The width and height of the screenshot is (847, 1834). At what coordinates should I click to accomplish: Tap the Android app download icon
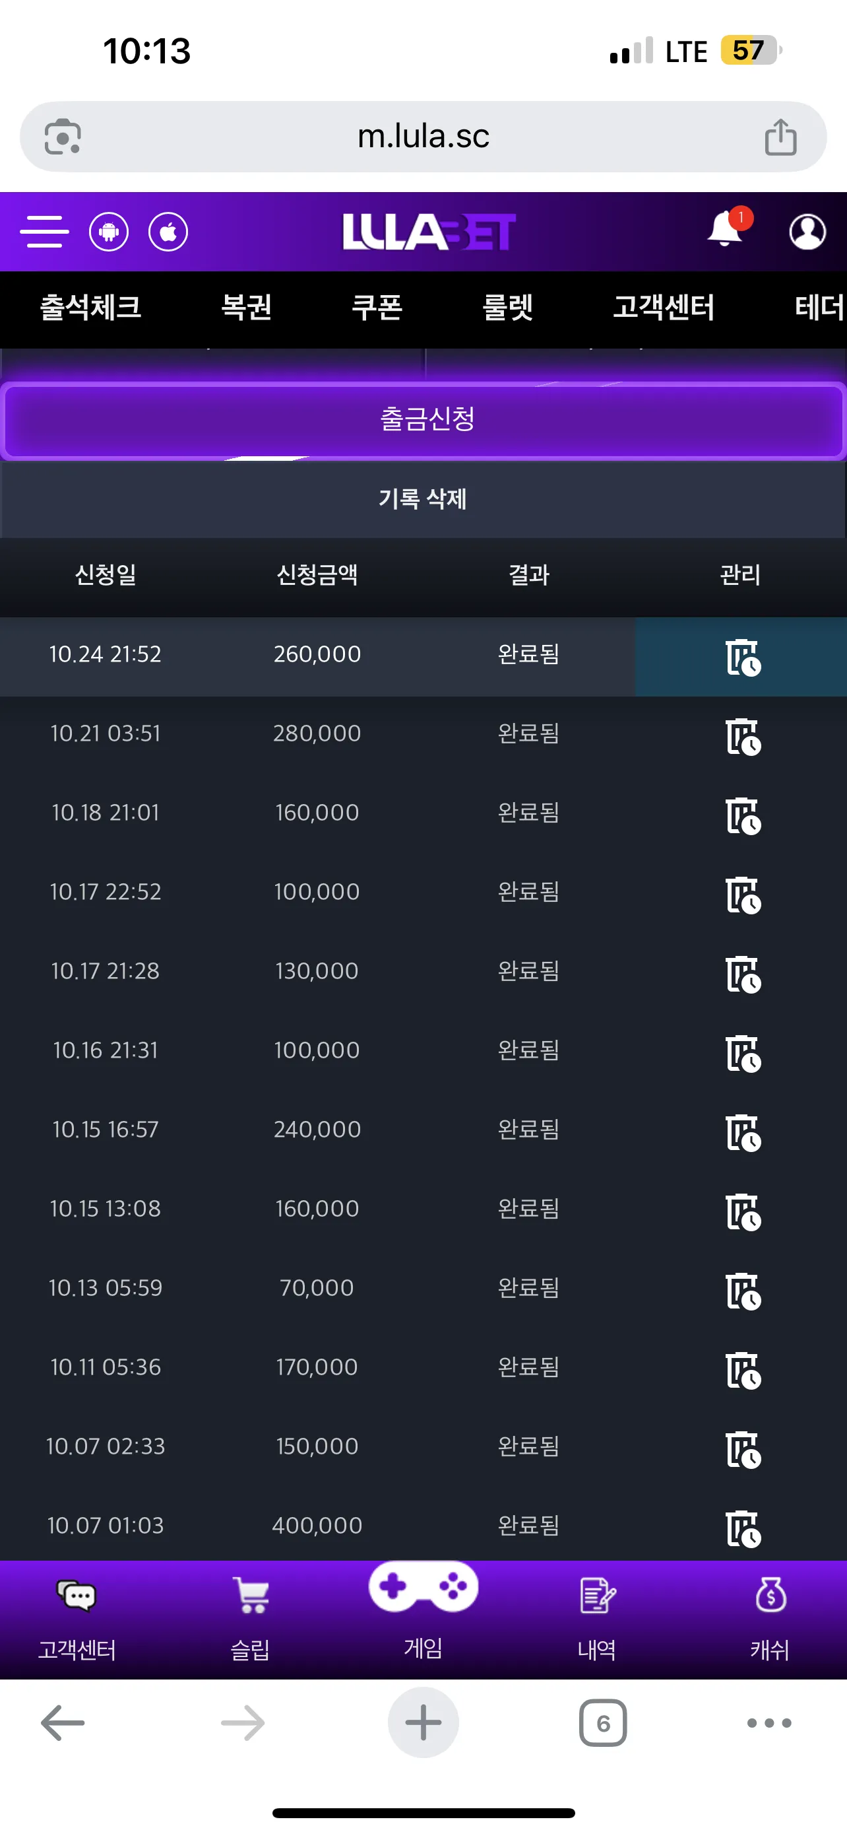pos(109,232)
